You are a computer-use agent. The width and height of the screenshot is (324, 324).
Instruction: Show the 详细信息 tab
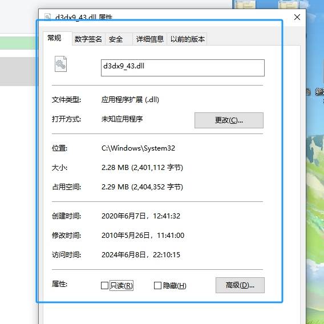click(x=150, y=39)
